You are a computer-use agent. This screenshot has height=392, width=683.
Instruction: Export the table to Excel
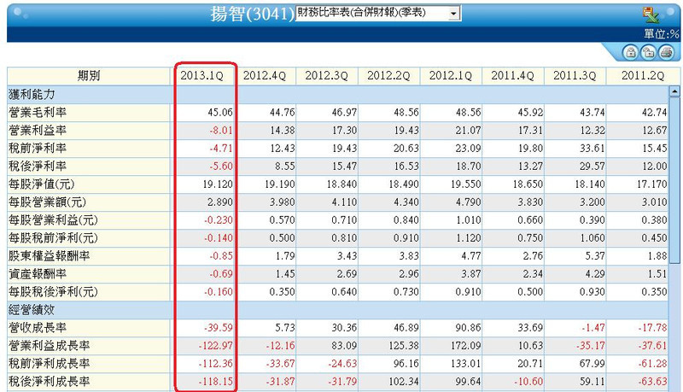pyautogui.click(x=651, y=15)
